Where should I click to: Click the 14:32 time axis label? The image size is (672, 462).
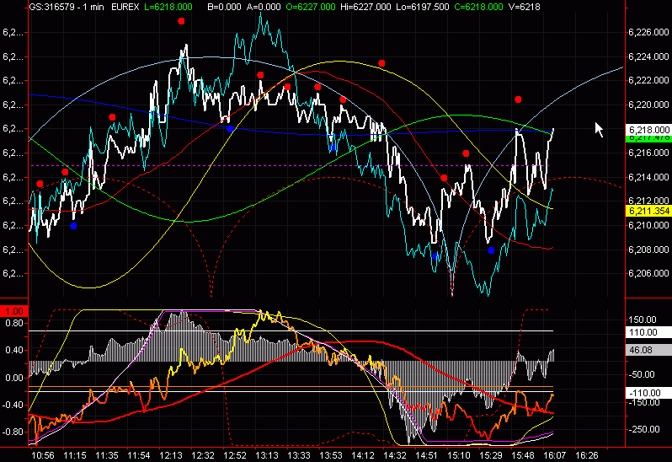(395, 455)
